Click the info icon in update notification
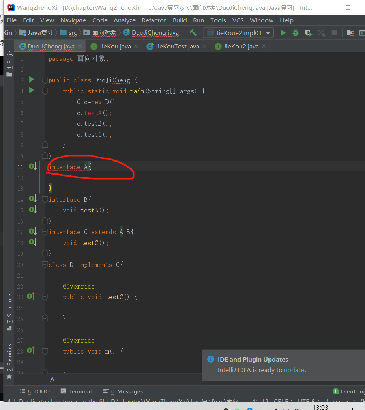 [x=211, y=359]
